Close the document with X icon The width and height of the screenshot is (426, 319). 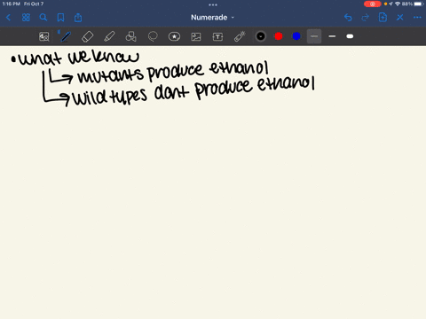400,18
